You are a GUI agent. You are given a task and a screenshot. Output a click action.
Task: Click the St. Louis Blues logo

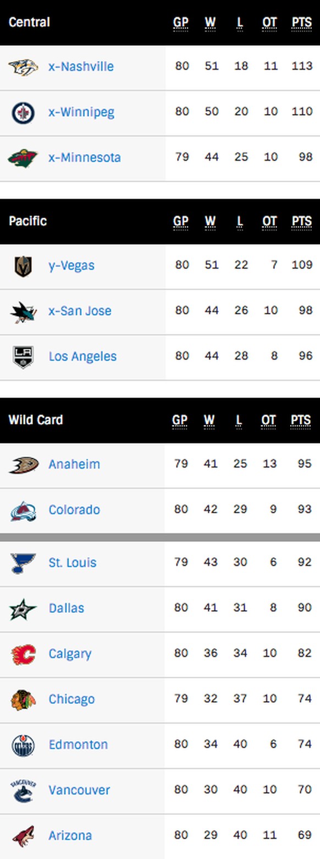(x=23, y=563)
